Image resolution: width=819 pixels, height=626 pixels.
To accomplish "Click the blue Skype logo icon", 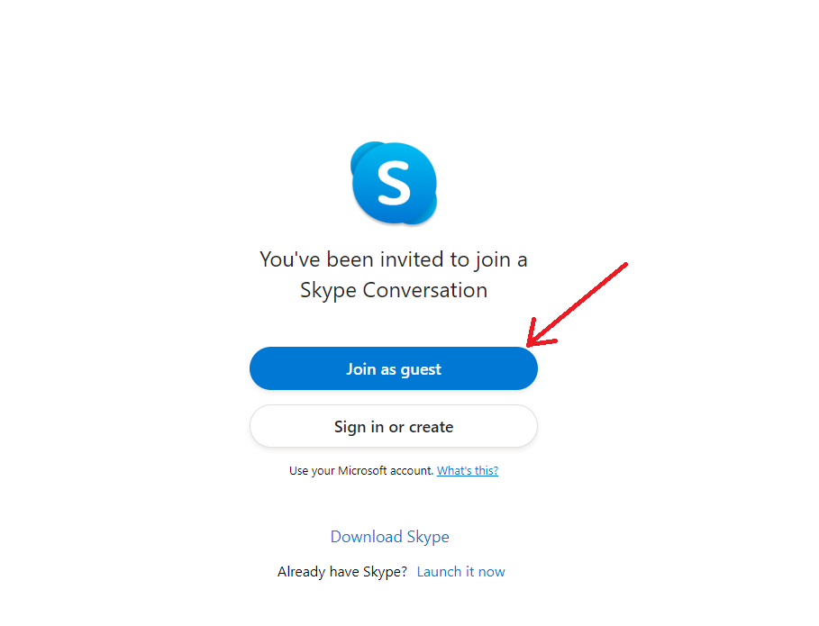I will click(x=394, y=183).
